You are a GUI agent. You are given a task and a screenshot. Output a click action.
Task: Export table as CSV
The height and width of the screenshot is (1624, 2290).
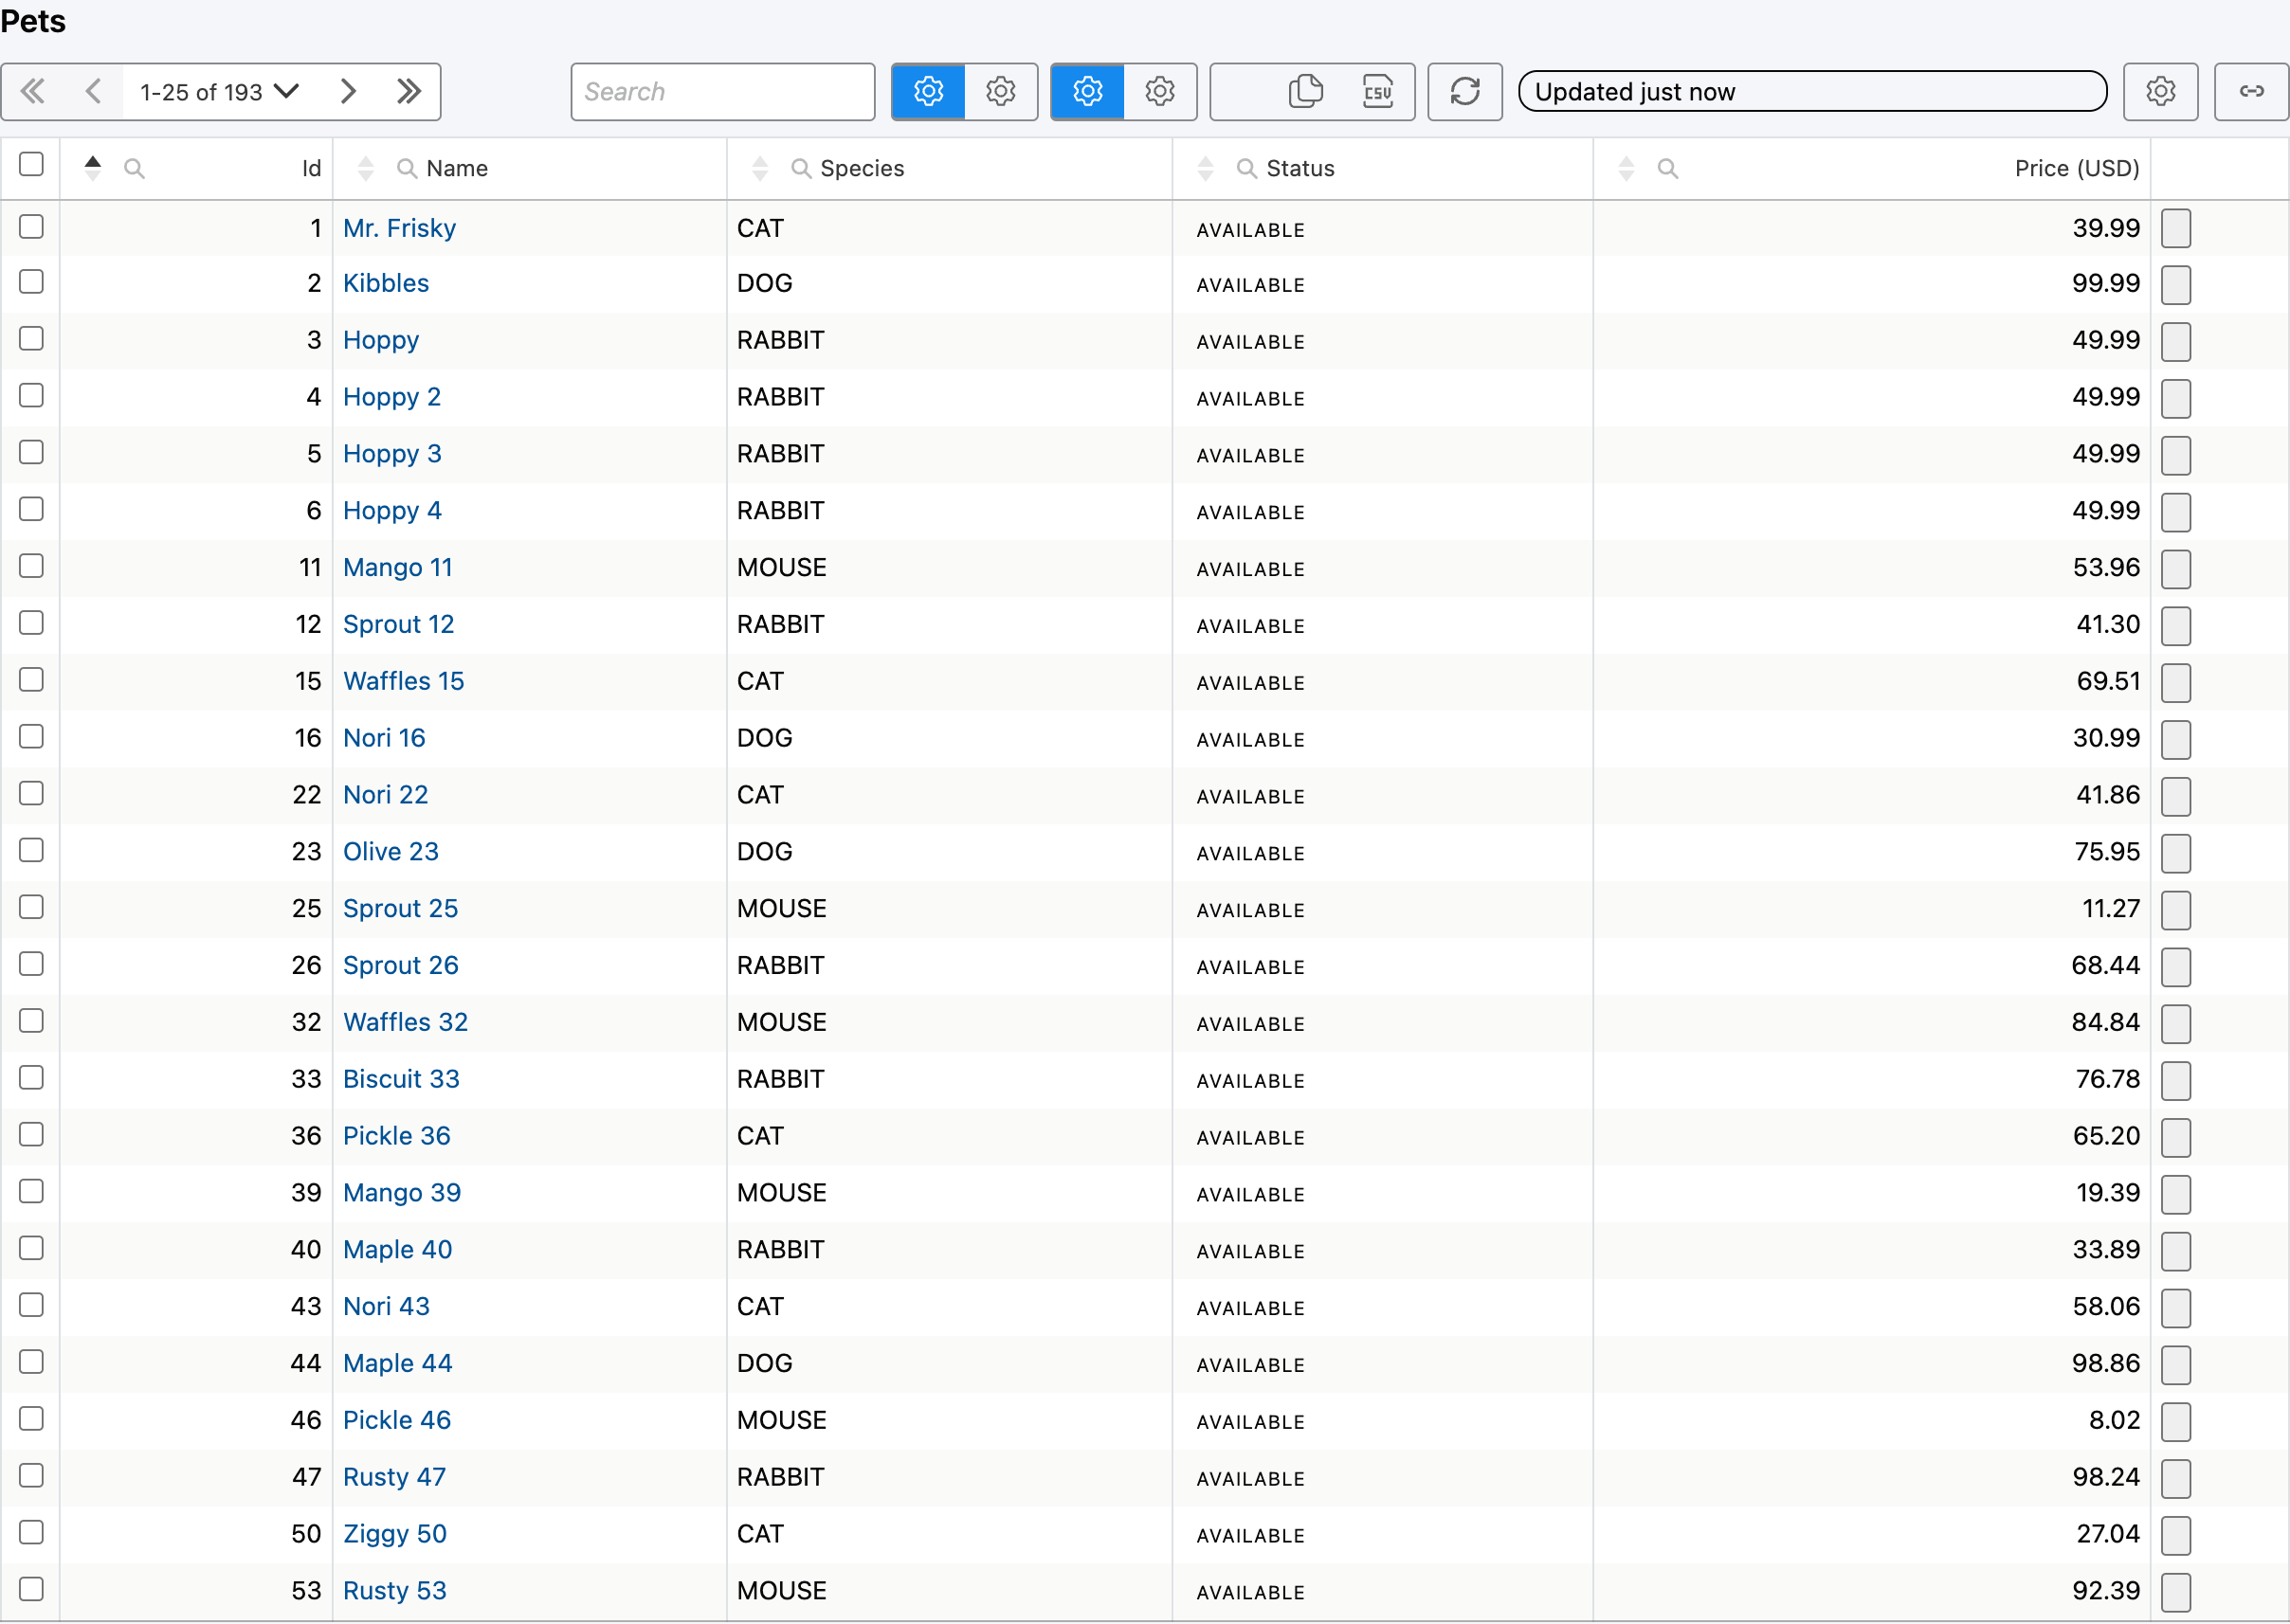tap(1377, 92)
